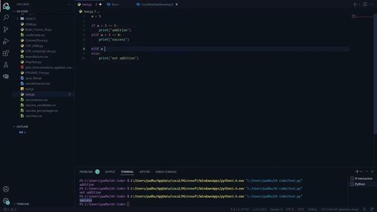Open the Explorer view in activity bar
The height and width of the screenshot is (212, 377).
[x=6, y=6]
